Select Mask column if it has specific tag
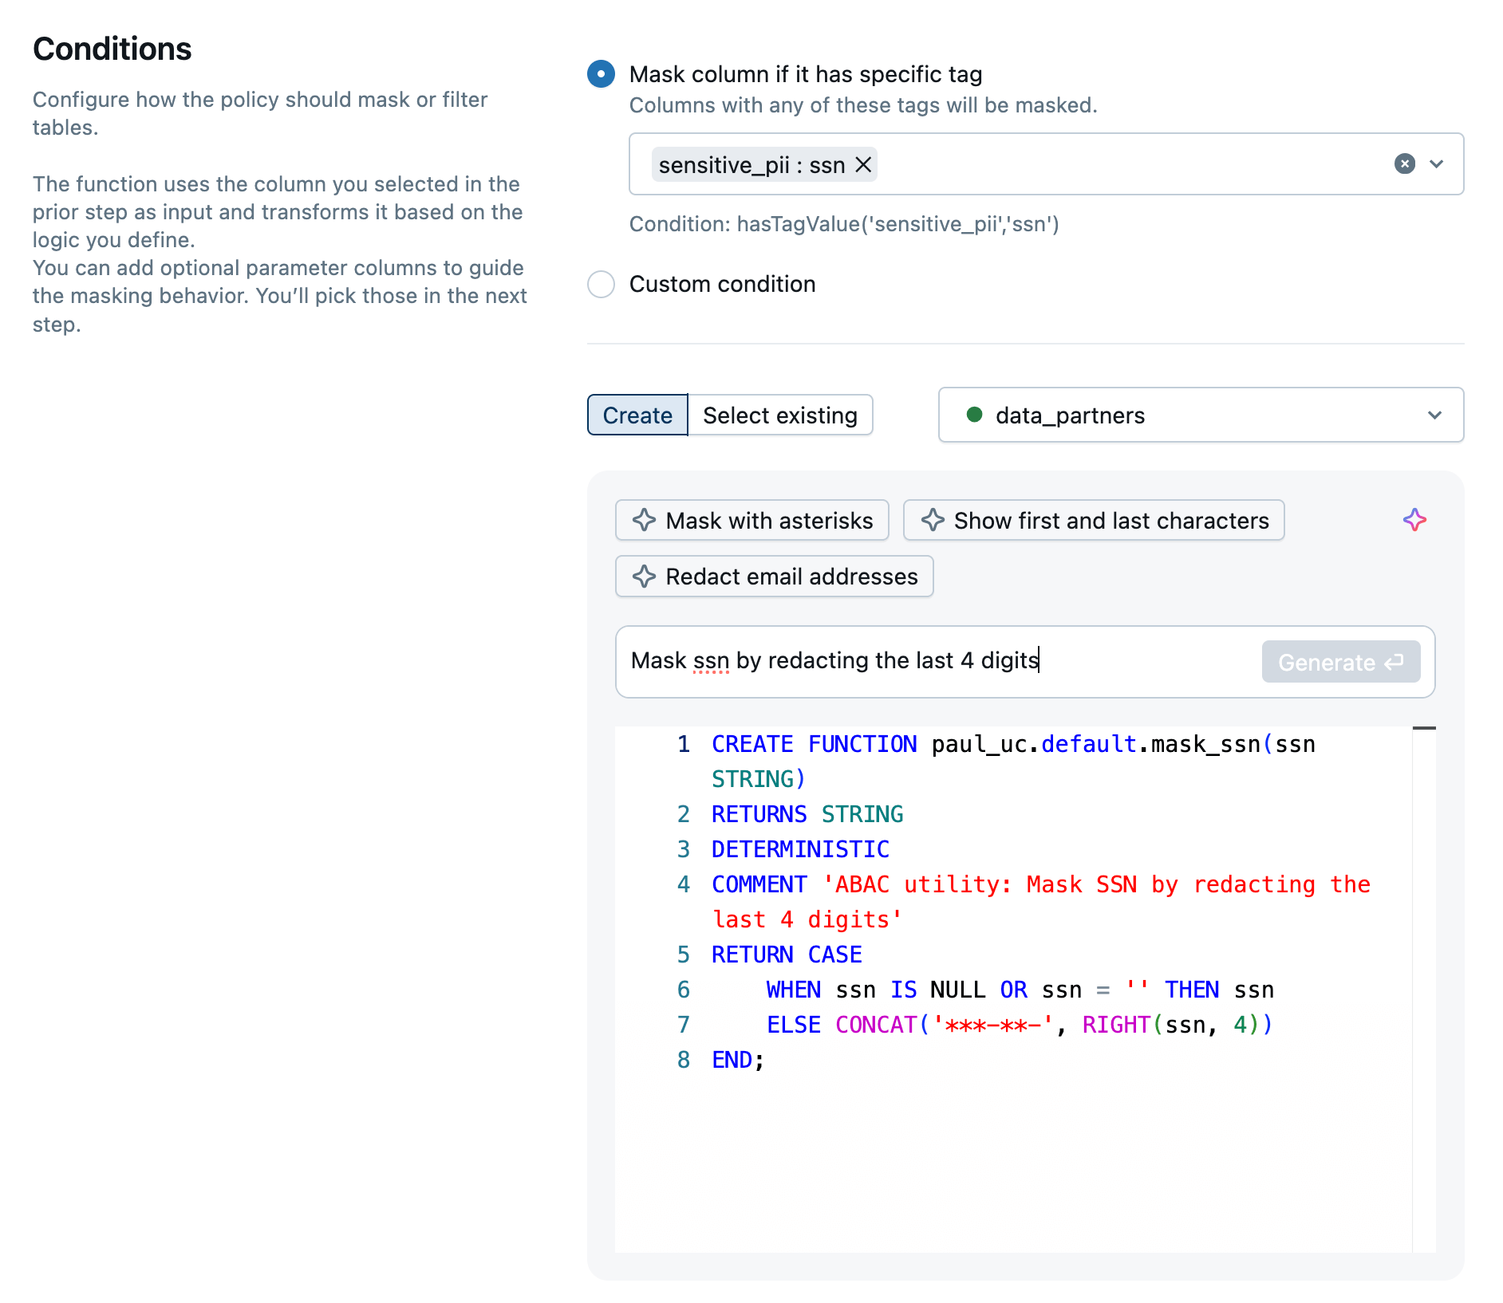The width and height of the screenshot is (1503, 1303). coord(601,74)
